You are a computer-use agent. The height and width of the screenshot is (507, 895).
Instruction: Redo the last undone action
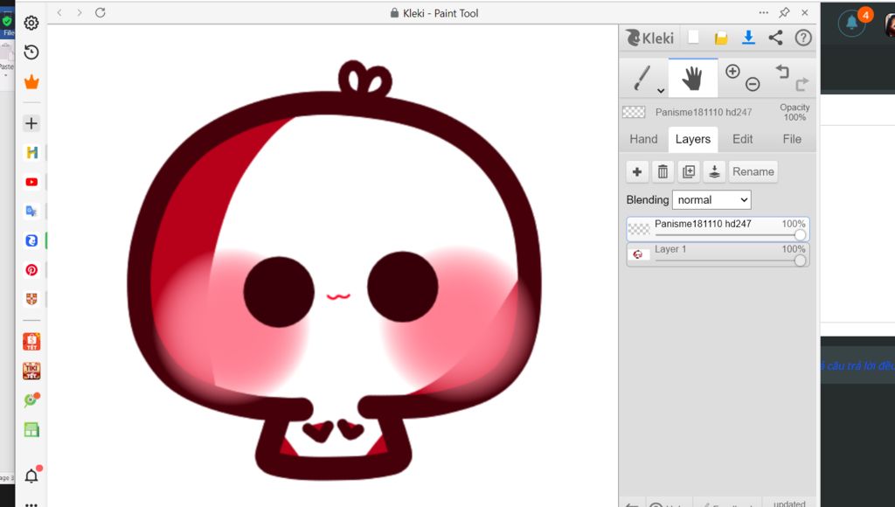coord(802,85)
